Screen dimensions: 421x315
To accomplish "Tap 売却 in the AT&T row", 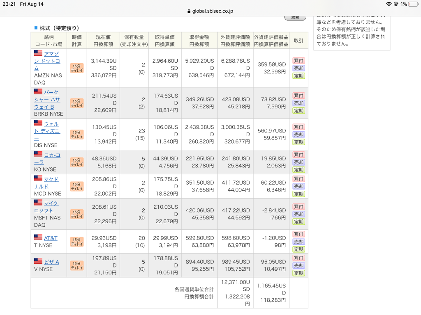I will pyautogui.click(x=298, y=242).
